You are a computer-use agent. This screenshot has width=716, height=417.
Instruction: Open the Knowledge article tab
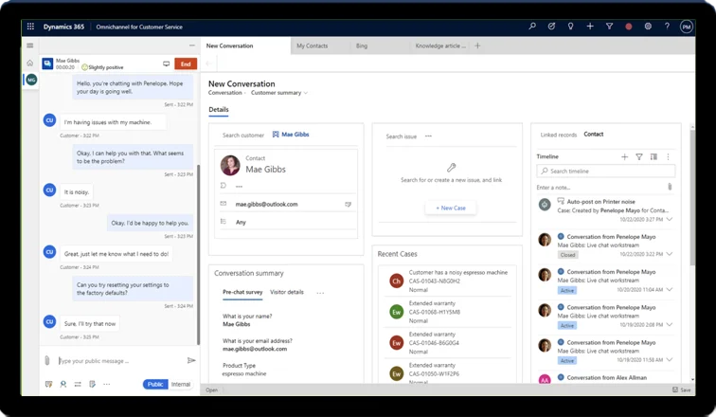(440, 45)
